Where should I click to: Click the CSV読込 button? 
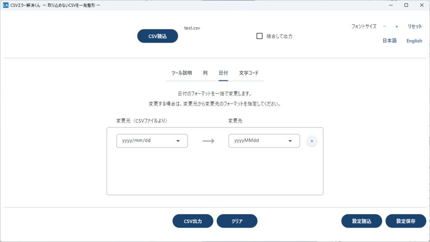coord(157,36)
